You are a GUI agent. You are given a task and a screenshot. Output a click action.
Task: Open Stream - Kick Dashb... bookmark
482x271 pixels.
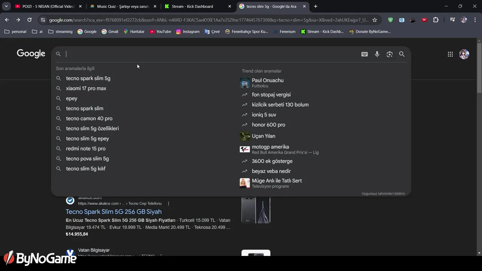tap(322, 32)
